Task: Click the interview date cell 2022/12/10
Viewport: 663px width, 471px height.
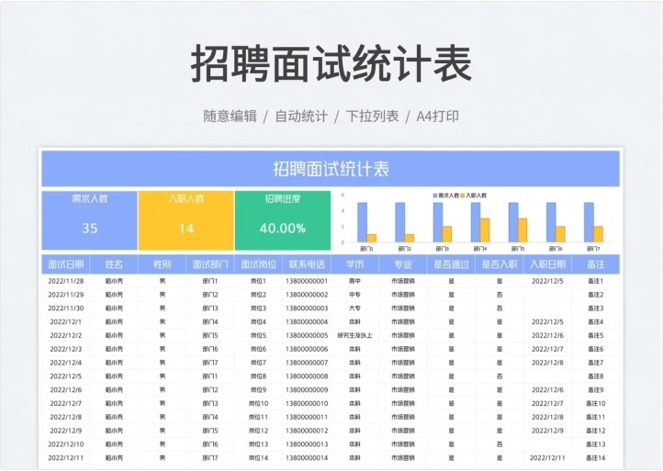Action: [65, 444]
